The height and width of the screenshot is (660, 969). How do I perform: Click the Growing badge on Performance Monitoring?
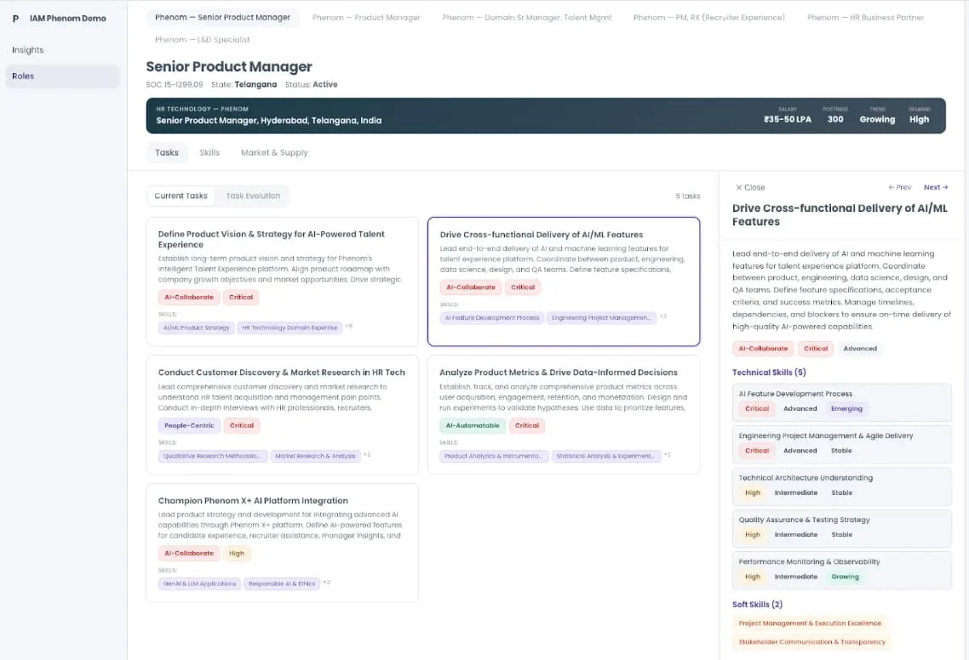click(845, 577)
